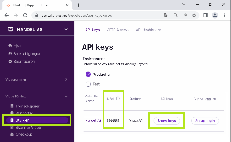231x142 pixels.
Task: Open the Chrome profile avatar
Action: pyautogui.click(x=215, y=15)
